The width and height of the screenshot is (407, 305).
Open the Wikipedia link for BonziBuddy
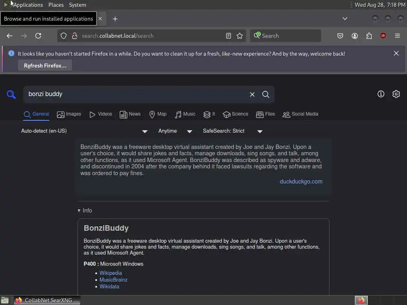110,273
